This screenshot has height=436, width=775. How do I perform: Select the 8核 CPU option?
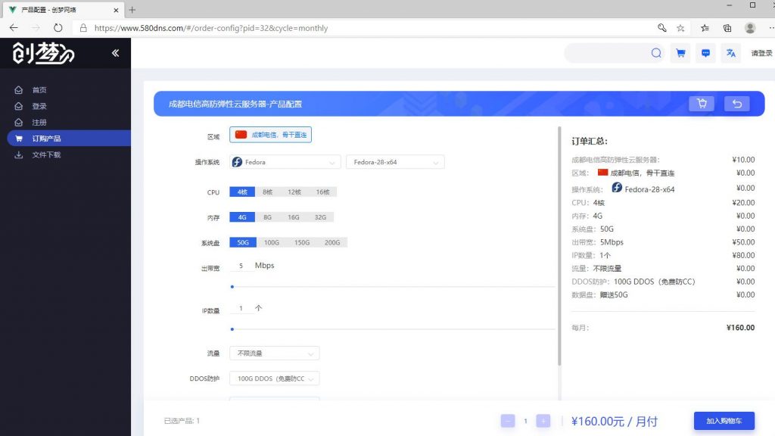pos(266,192)
